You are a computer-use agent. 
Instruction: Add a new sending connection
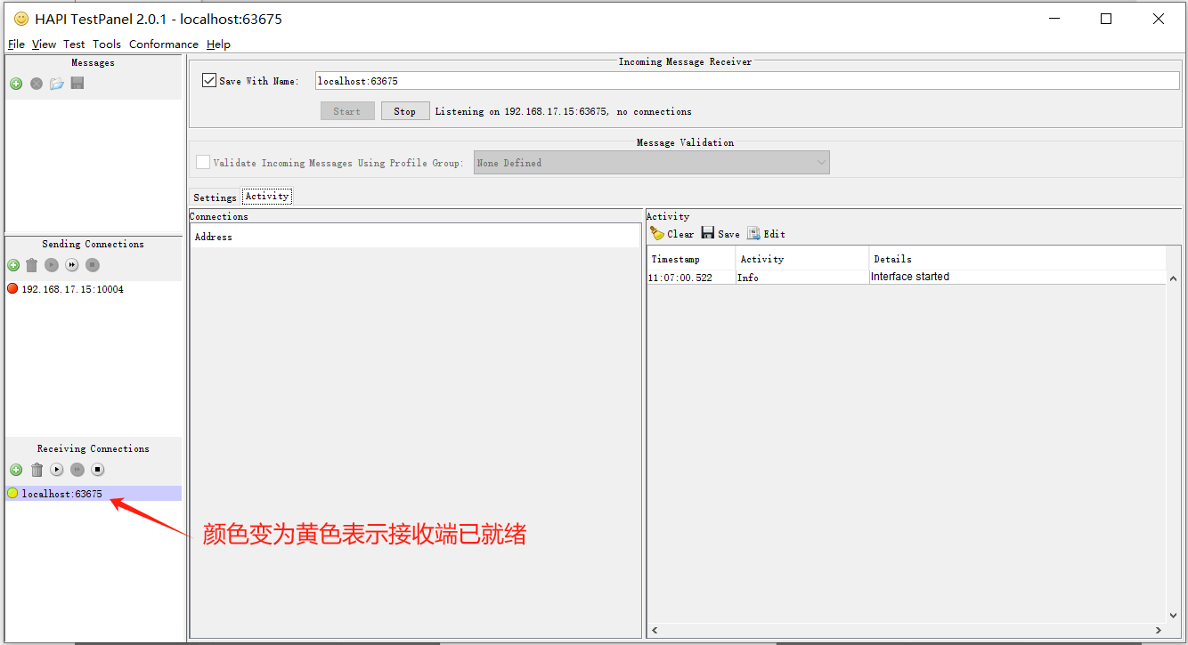13,265
